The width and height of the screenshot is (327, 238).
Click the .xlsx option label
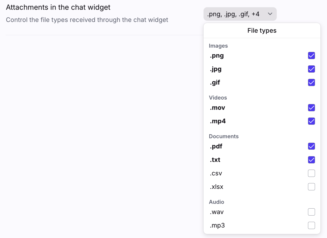point(216,187)
